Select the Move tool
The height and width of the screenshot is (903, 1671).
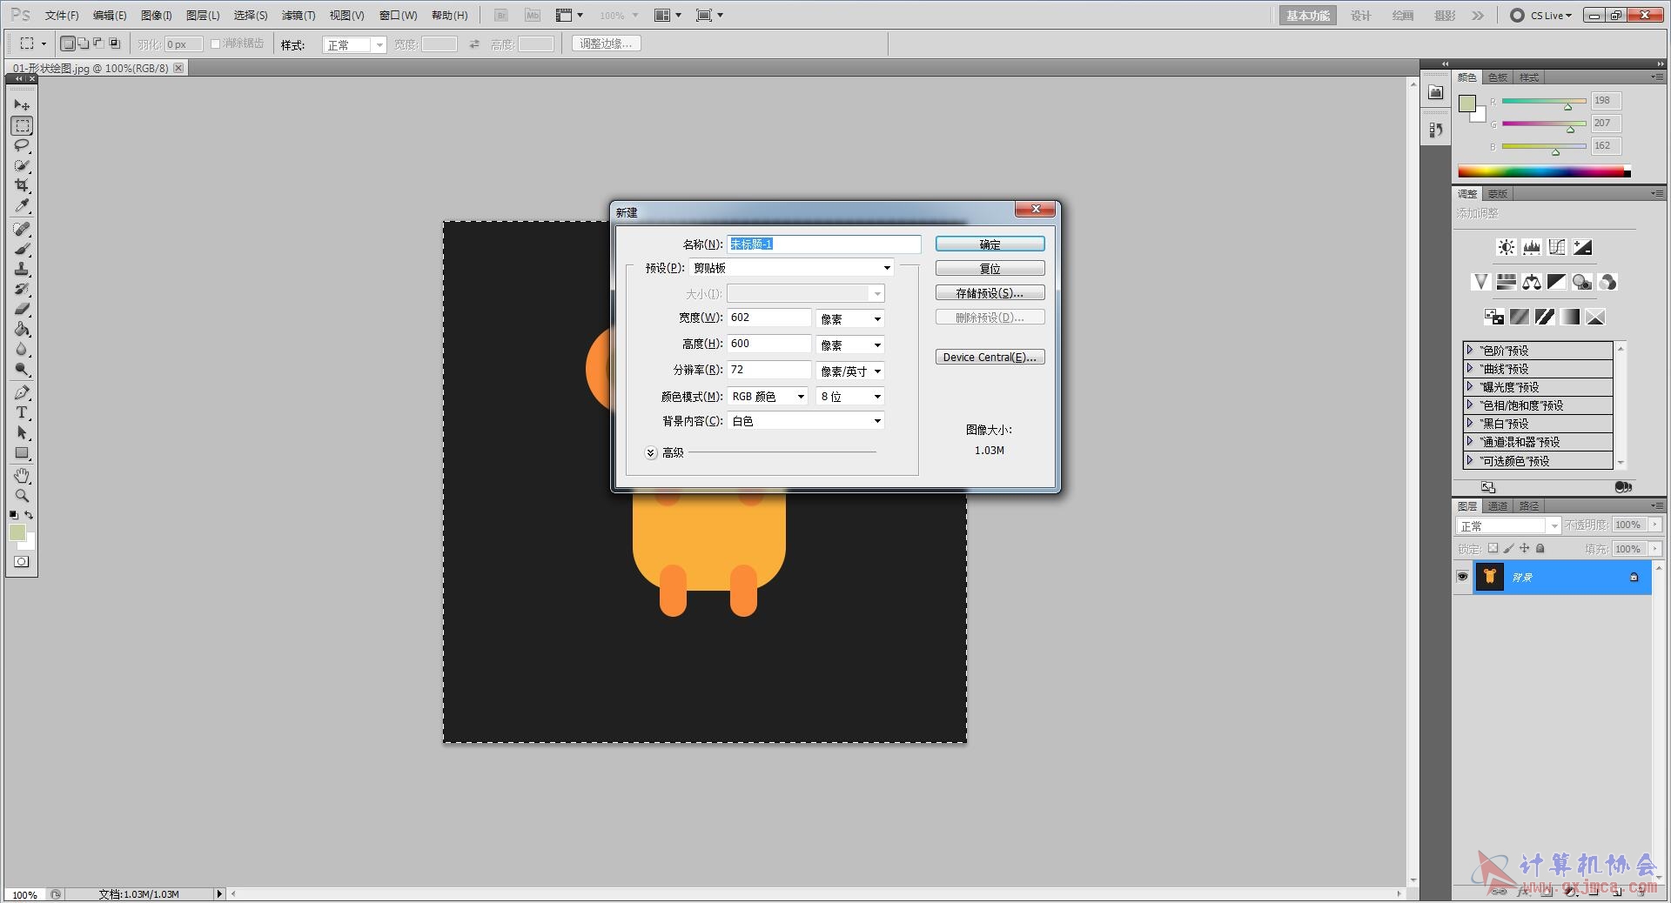22,104
